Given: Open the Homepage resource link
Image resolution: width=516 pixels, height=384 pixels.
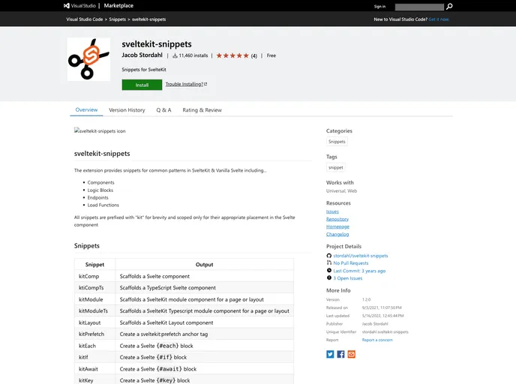Looking at the screenshot, I should 337,226.
